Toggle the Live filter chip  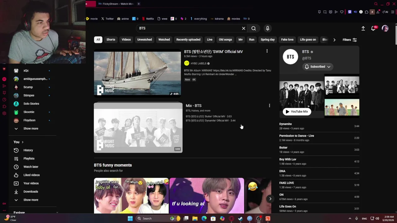click(x=210, y=40)
